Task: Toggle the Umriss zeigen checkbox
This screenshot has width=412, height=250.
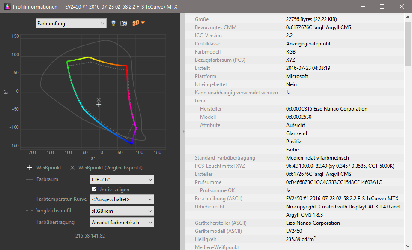Action: pyautogui.click(x=94, y=190)
